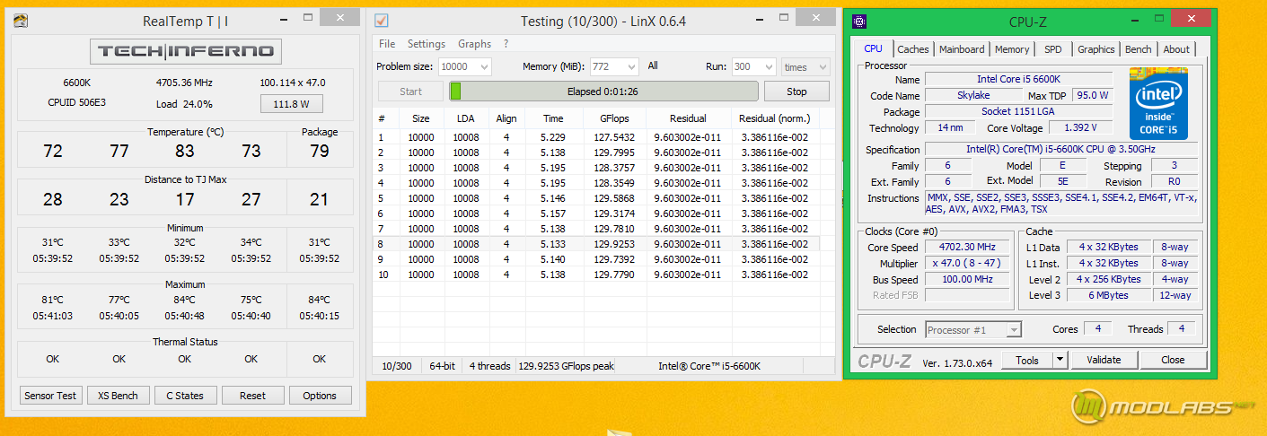Click the TechInferno logo banner
1267x436 pixels.
tap(186, 51)
